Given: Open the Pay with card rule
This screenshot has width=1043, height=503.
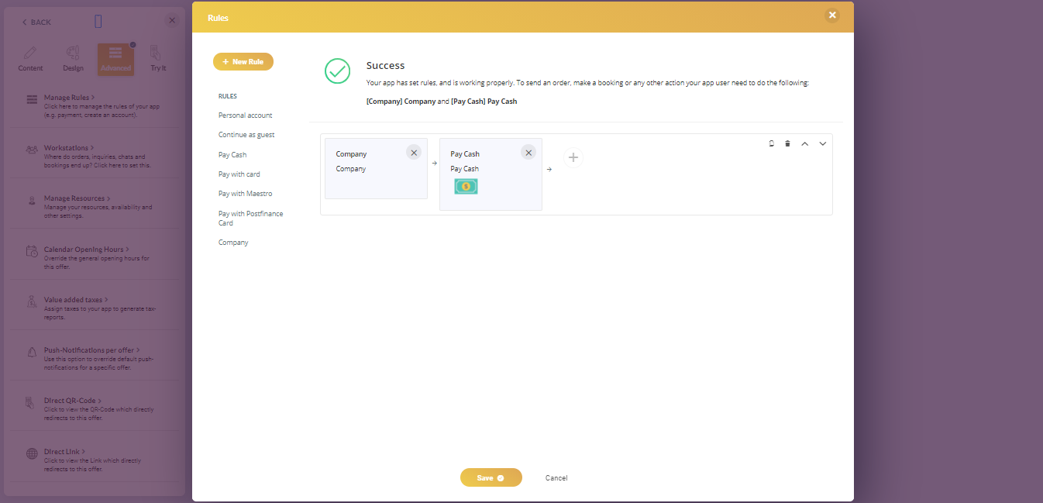Looking at the screenshot, I should 239,174.
